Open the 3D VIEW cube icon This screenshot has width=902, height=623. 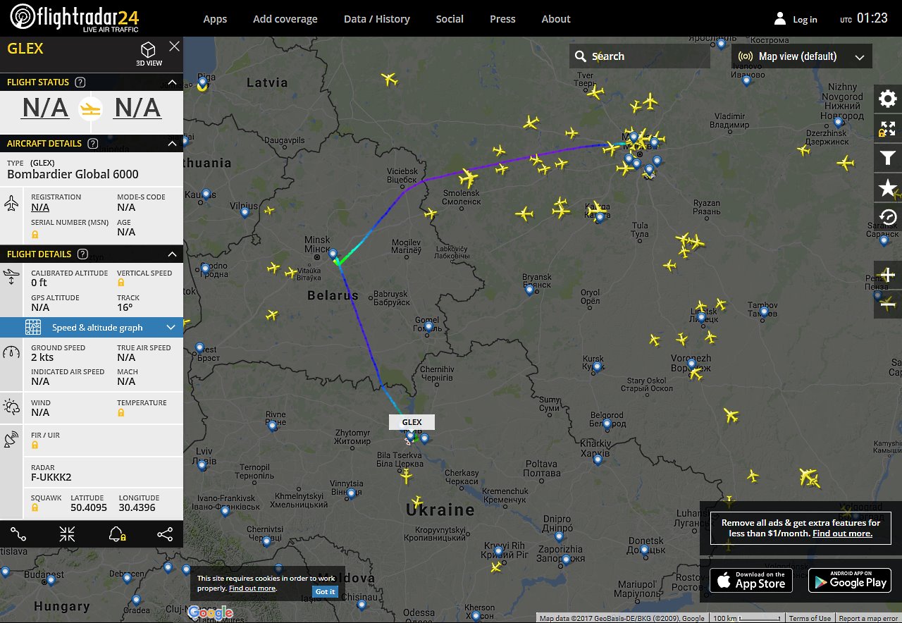click(x=149, y=50)
